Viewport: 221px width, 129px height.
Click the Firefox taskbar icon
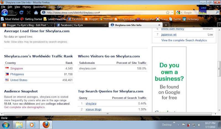click(46, 125)
